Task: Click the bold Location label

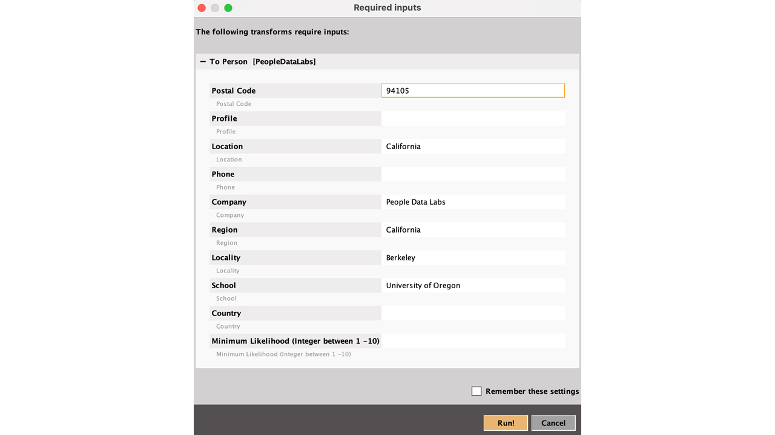Action: 227,146
